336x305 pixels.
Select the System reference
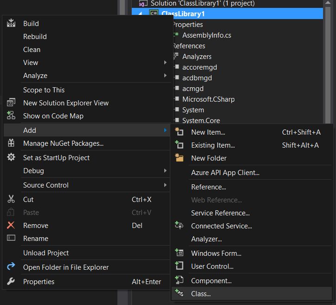pyautogui.click(x=193, y=110)
